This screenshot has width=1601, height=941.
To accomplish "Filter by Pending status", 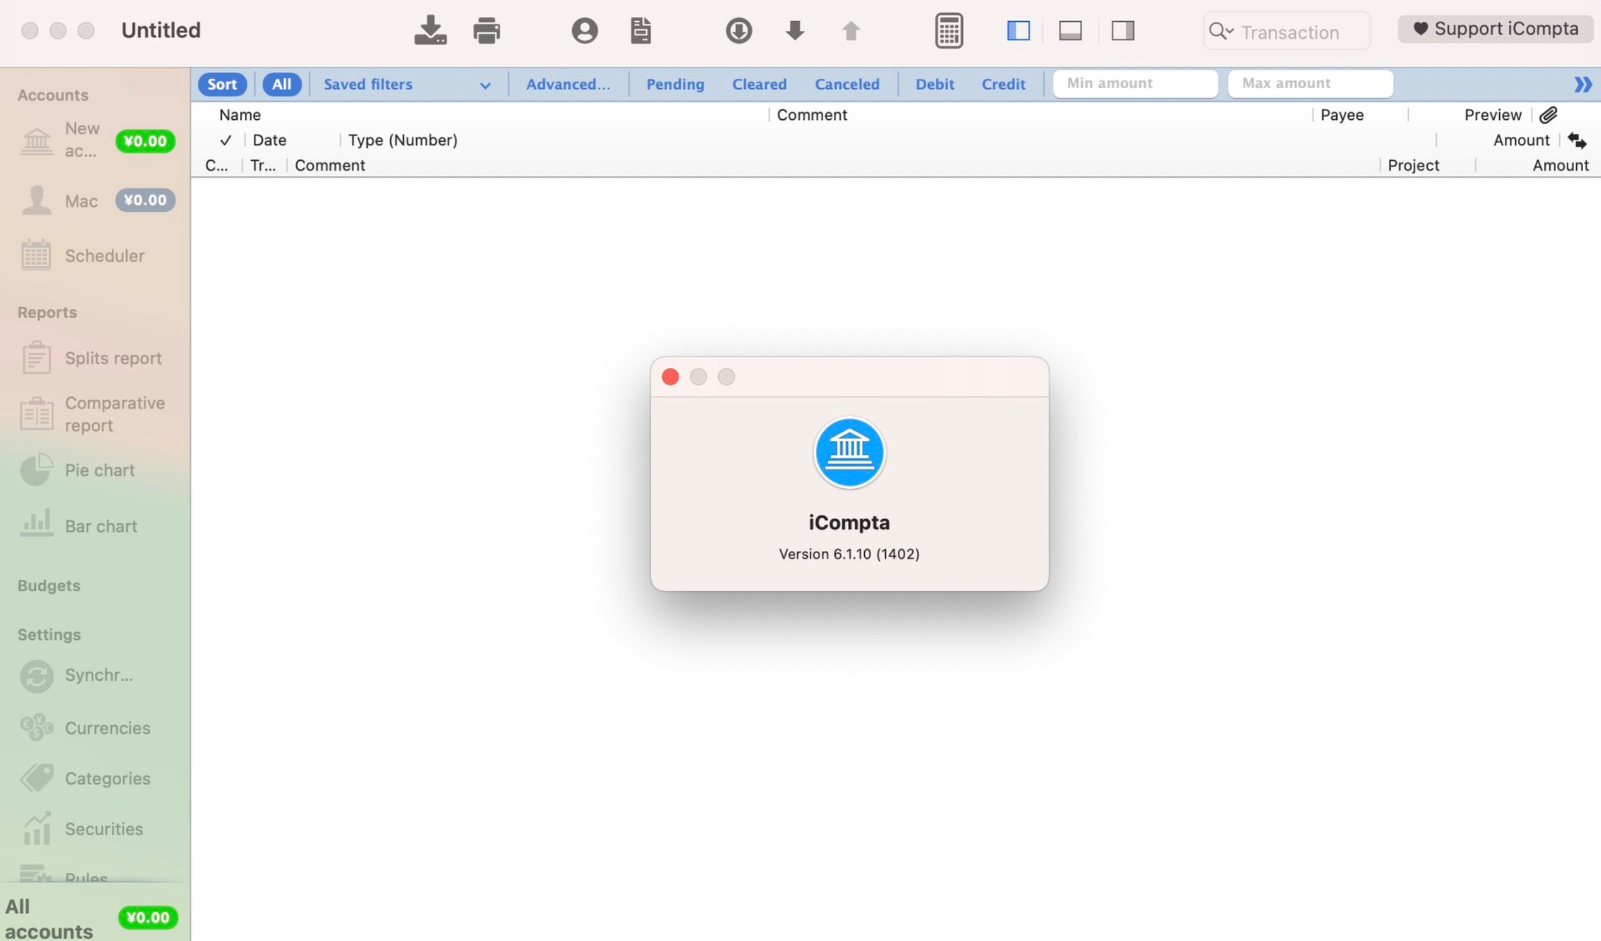I will 675,84.
